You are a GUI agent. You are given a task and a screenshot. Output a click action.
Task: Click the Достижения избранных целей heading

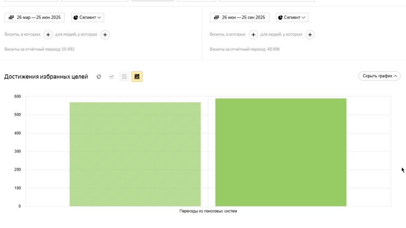point(46,77)
